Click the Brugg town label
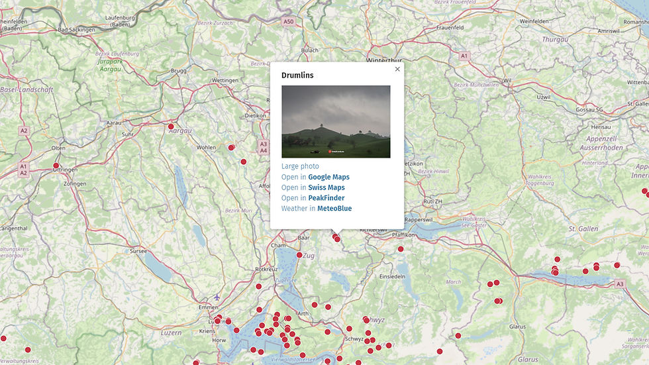 click(178, 71)
